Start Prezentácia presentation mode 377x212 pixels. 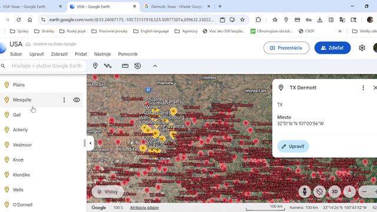tap(286, 48)
